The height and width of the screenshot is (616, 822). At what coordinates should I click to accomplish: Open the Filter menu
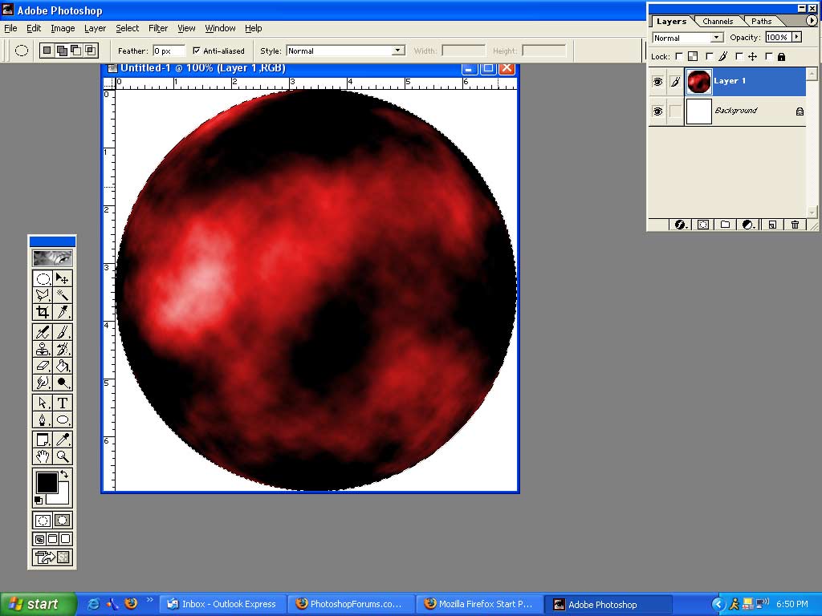point(158,28)
